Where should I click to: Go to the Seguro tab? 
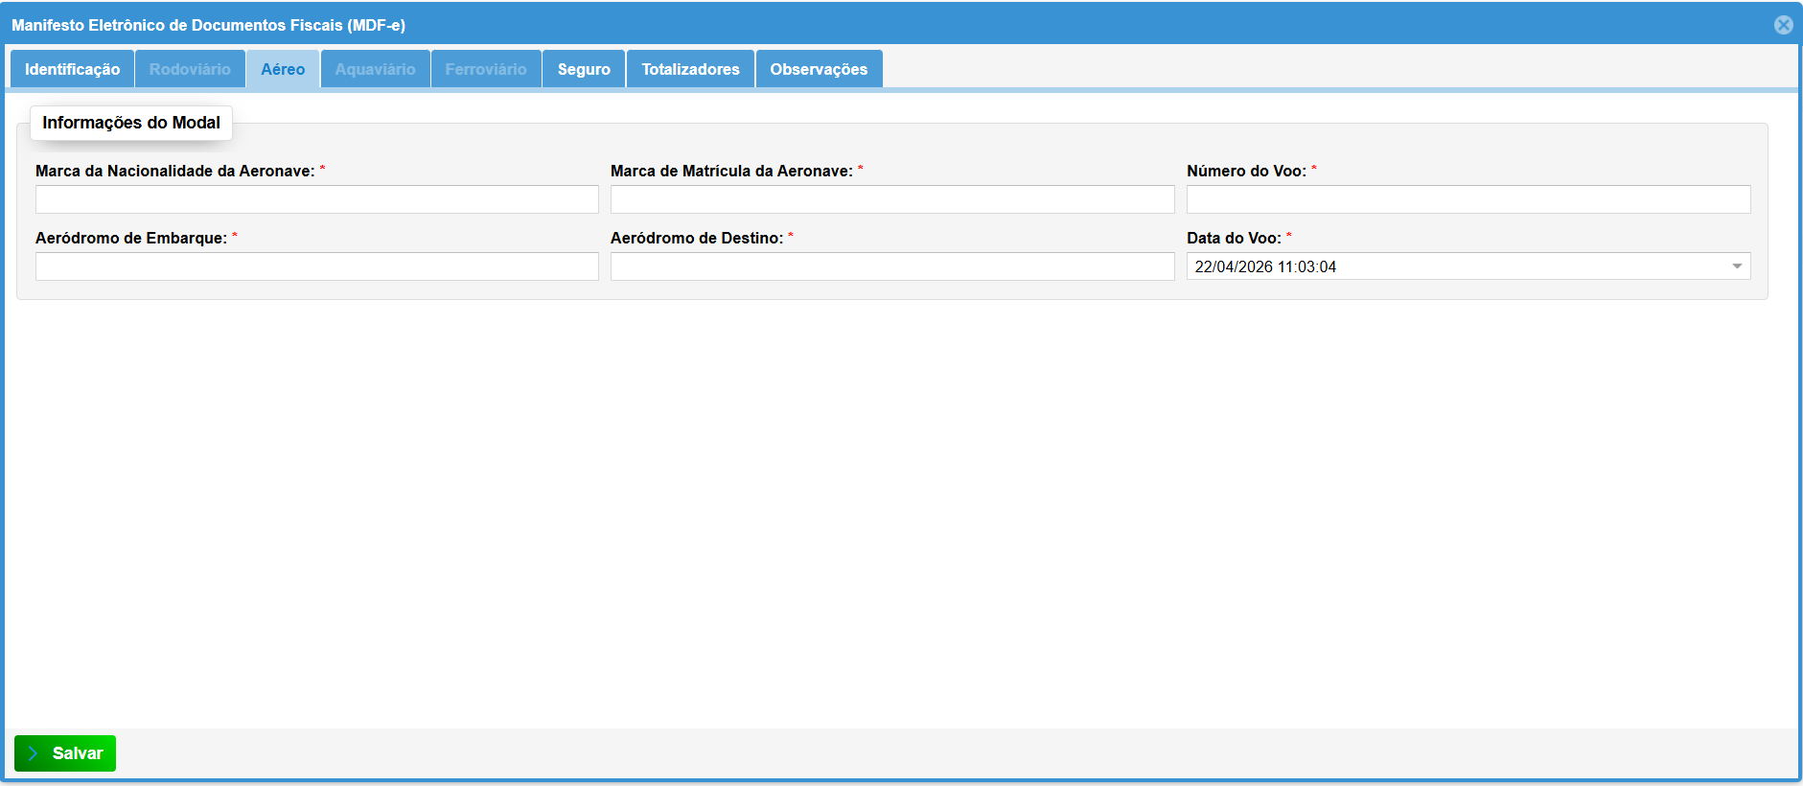click(584, 69)
